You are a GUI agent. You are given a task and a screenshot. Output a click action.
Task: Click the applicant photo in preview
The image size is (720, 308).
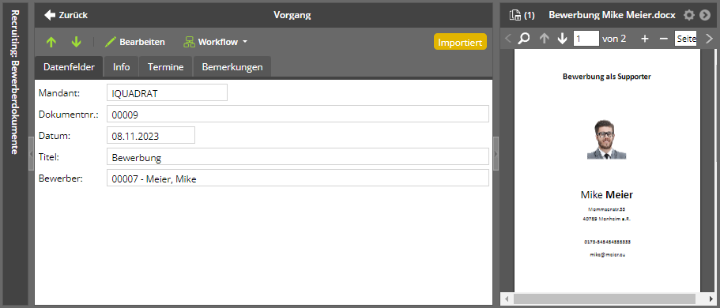606,140
